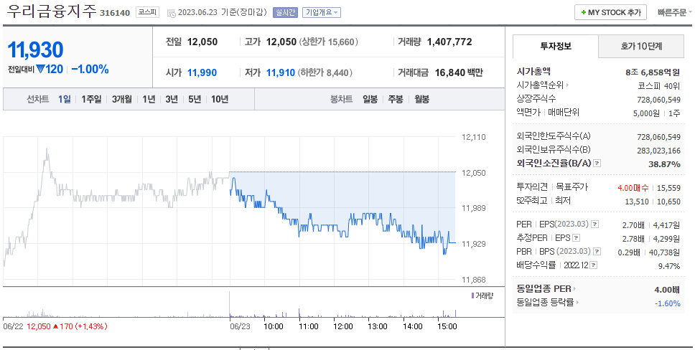This screenshot has width=695, height=350.
Task: Click the arrow icon beside 동일업종 PER
Action: (x=575, y=289)
